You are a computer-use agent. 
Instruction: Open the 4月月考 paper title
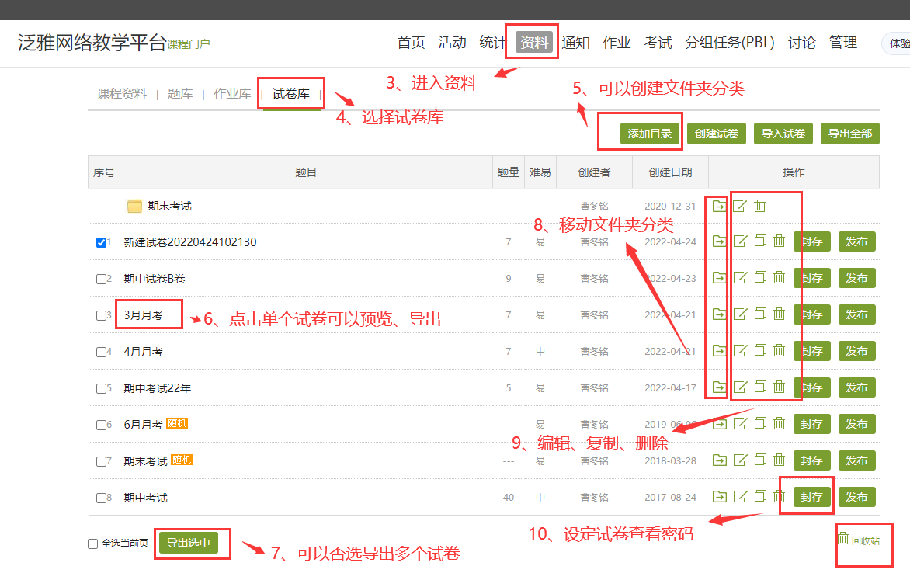144,352
